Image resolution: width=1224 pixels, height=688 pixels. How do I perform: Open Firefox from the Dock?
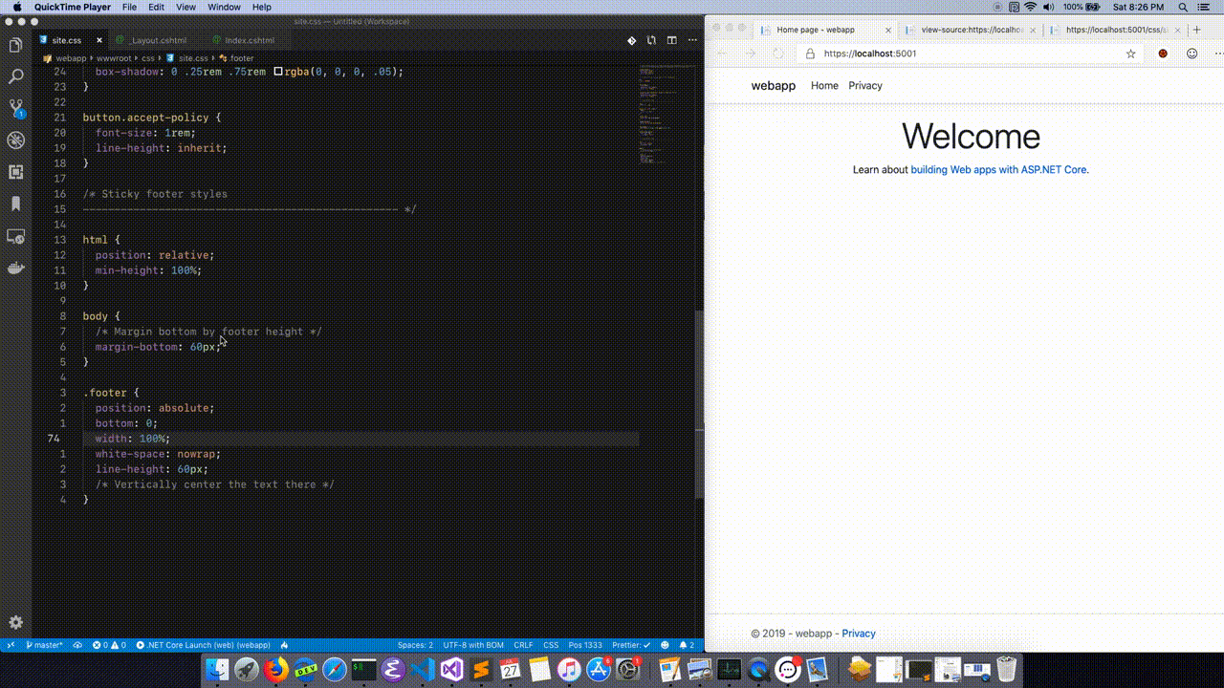276,669
